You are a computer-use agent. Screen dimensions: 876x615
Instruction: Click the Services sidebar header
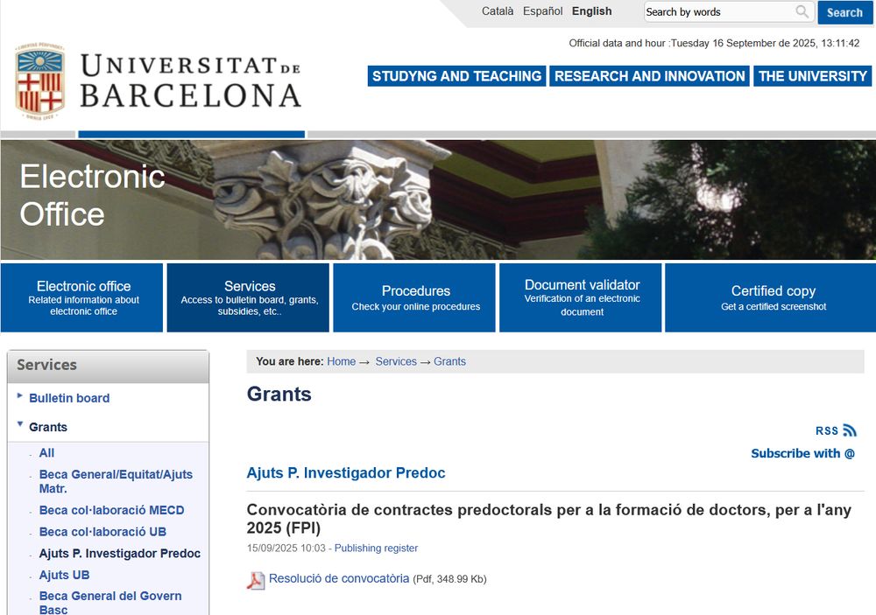click(x=109, y=366)
